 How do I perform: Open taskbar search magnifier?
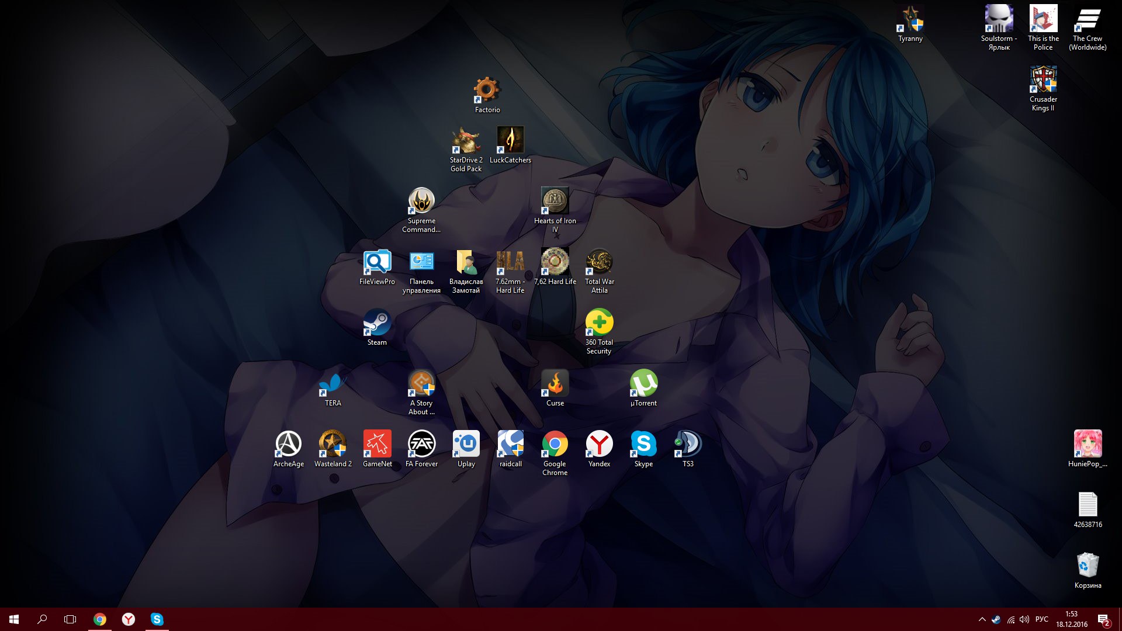(42, 619)
